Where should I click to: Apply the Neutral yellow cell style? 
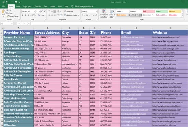(175, 11)
